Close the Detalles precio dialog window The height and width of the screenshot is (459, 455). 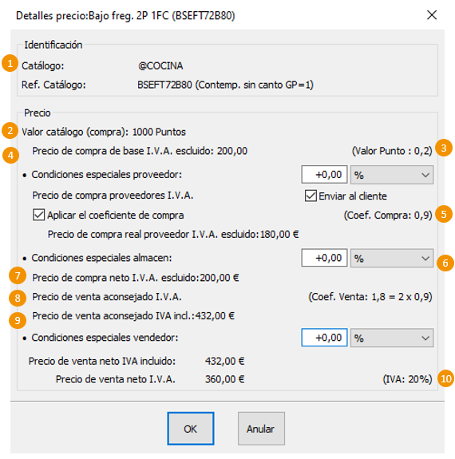coord(432,15)
